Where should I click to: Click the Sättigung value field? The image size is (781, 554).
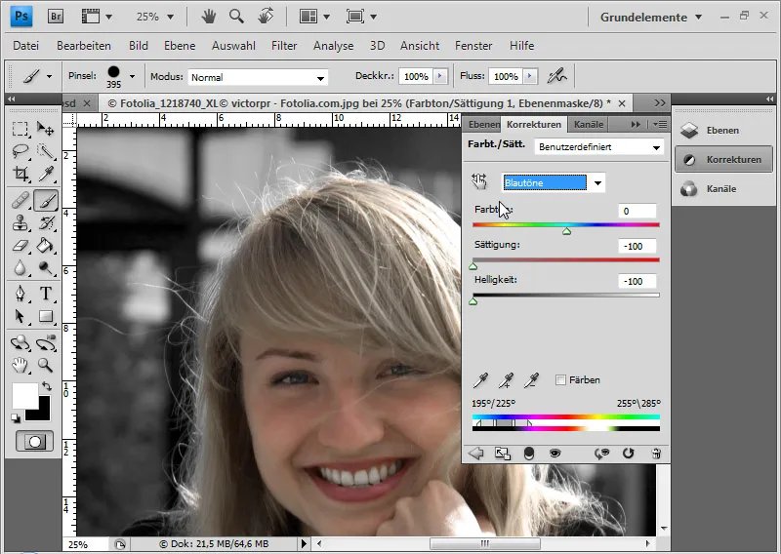click(x=637, y=246)
